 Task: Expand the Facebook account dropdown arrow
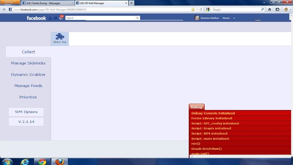tap(234, 18)
